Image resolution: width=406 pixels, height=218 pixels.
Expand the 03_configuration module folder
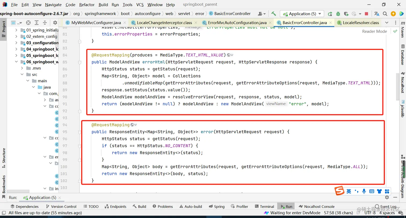point(16,43)
